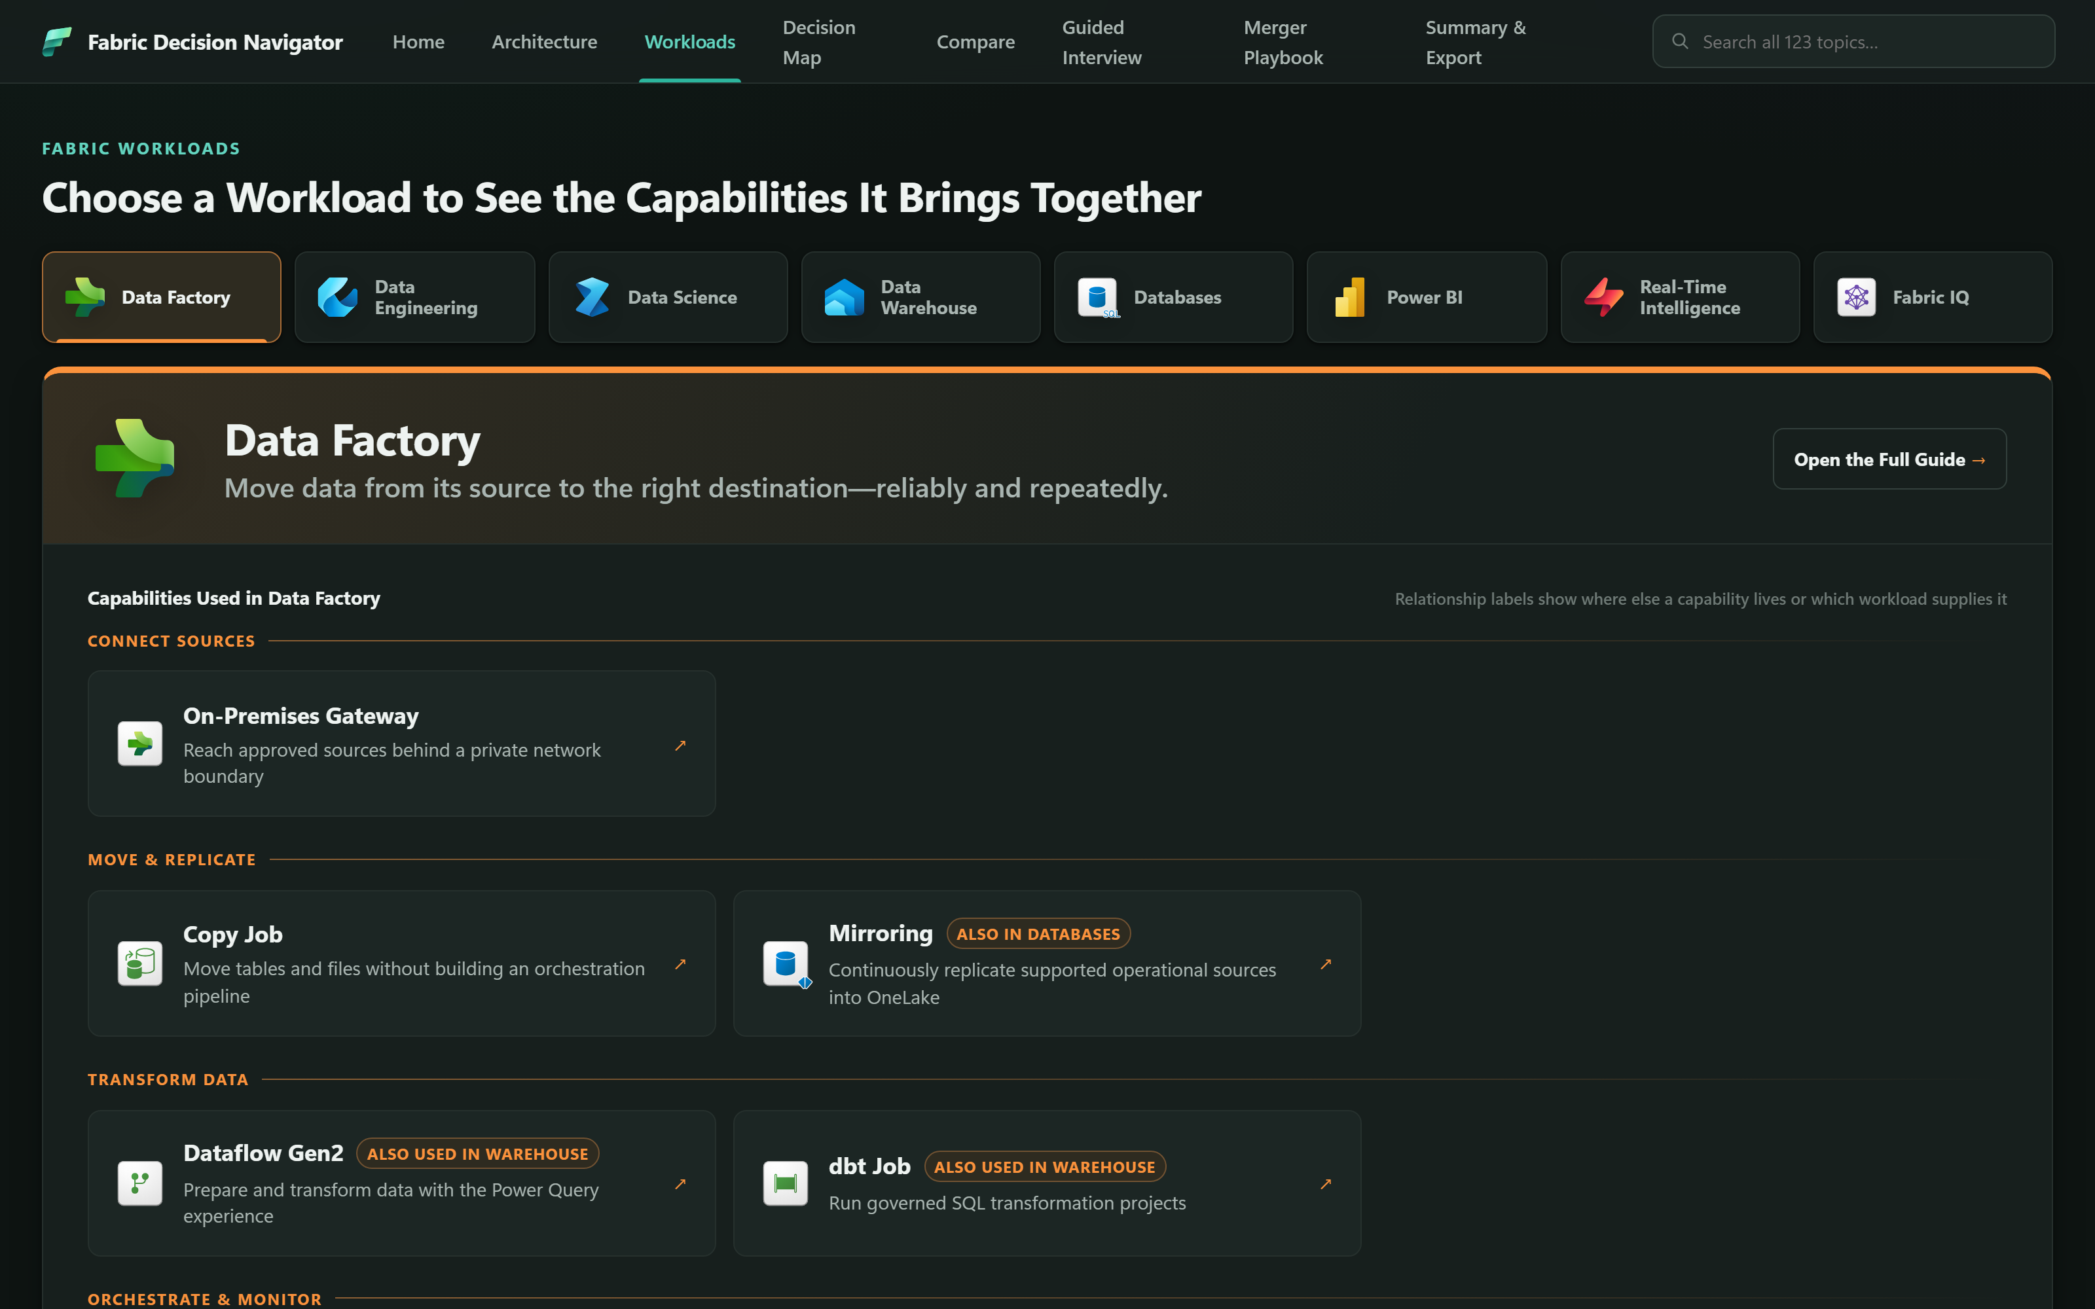
Task: Click the Choose a Workload page heading
Action: [x=621, y=198]
